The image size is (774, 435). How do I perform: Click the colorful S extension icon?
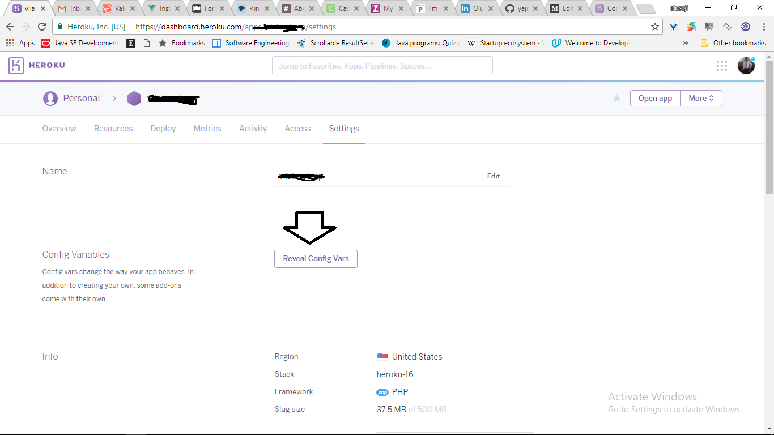coord(691,27)
